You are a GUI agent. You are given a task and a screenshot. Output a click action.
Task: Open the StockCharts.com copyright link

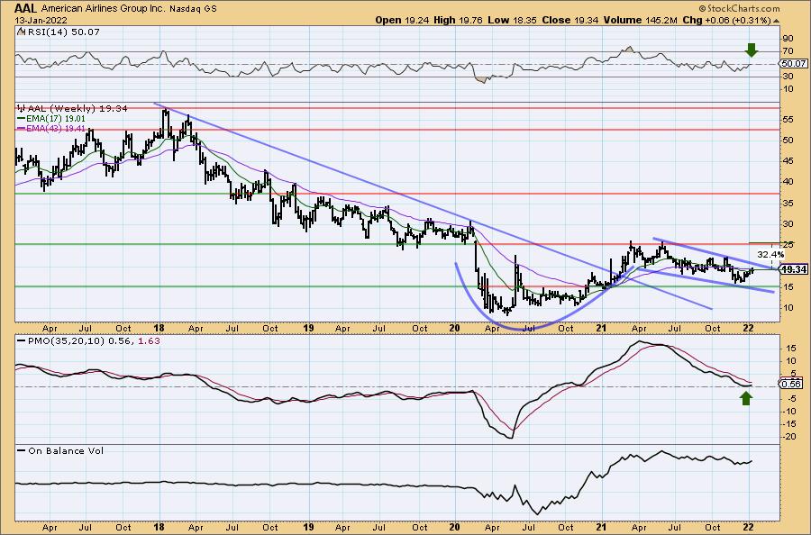pos(739,8)
